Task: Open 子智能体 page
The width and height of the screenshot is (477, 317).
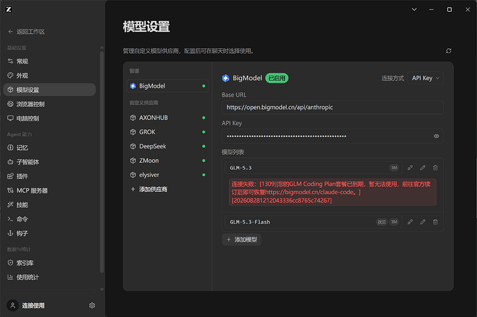Action: (49, 162)
